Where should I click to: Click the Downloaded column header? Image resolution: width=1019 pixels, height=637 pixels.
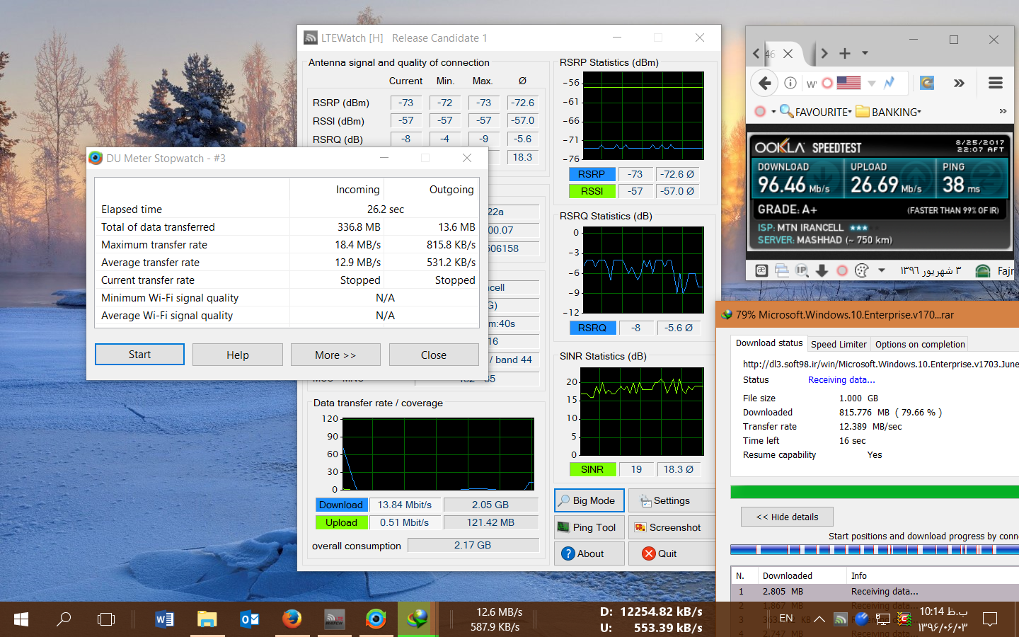(x=802, y=575)
